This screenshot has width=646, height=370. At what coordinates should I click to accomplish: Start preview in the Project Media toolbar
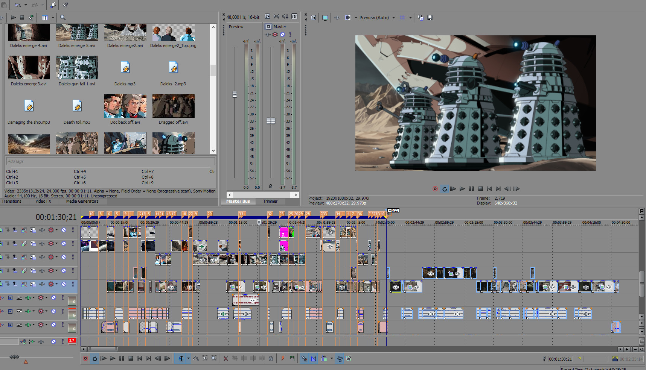click(13, 17)
